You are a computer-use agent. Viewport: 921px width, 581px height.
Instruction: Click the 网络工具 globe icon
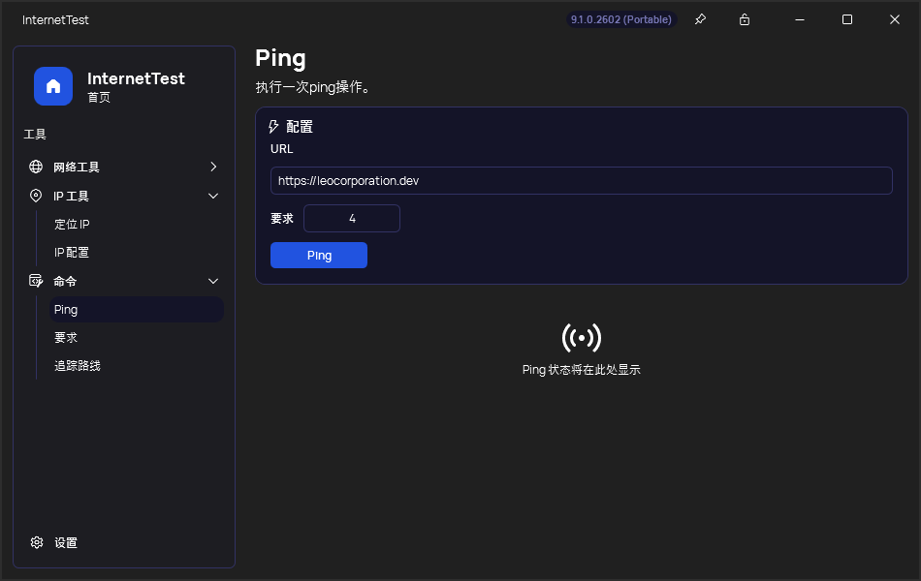click(36, 166)
